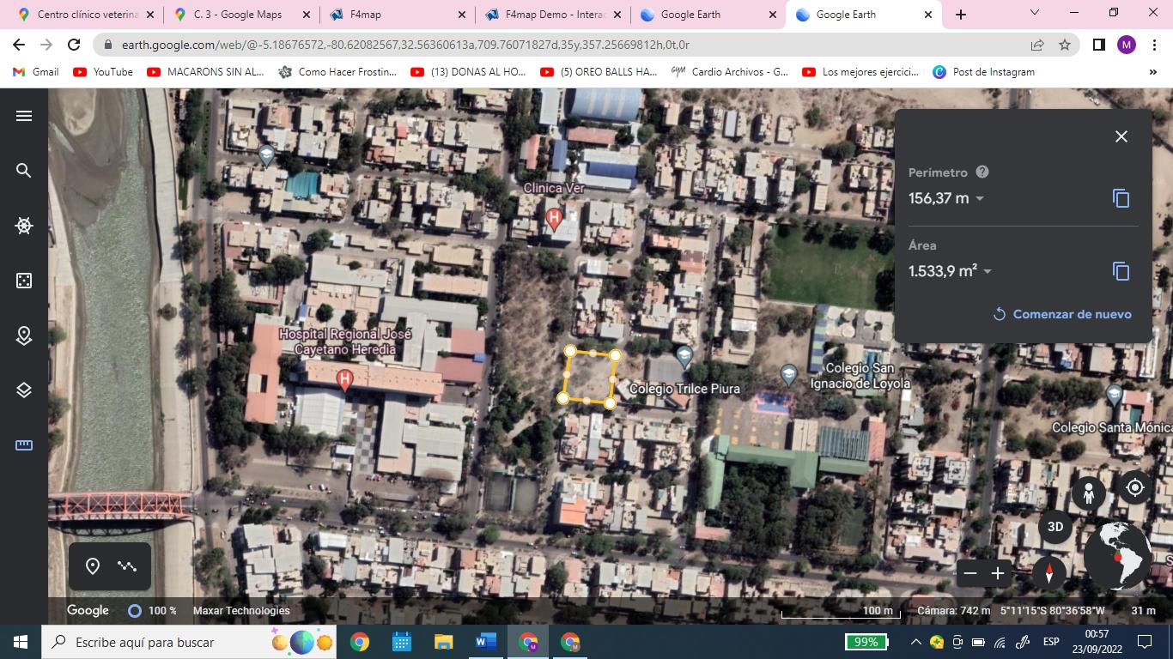This screenshot has height=659, width=1173.
Task: Switch to the Centro clínico veterinario tab
Action: [86, 15]
